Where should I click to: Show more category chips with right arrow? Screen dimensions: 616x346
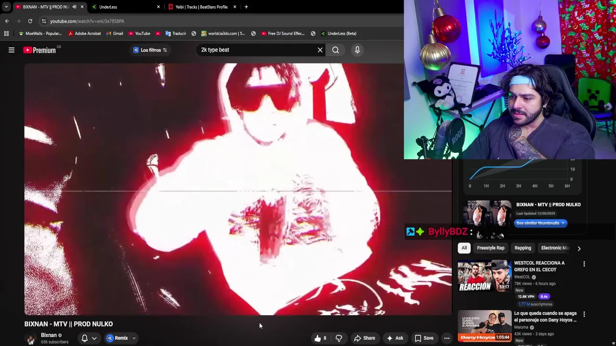pos(579,248)
